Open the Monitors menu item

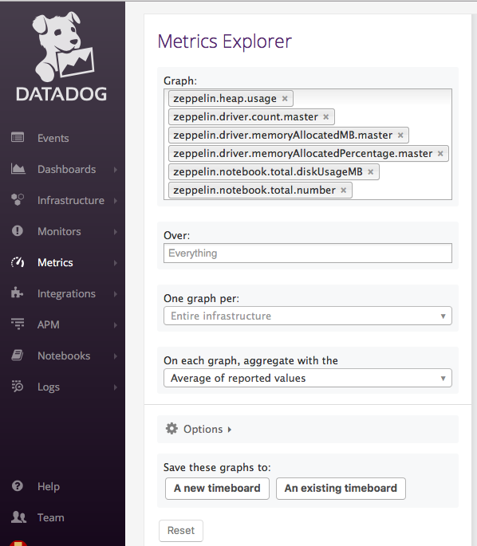[59, 231]
